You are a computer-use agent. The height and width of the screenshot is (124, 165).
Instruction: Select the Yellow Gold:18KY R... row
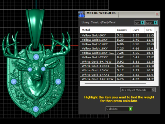coord(117,53)
